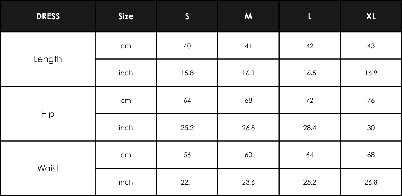Viewport: 402px width, 196px height.
Task: Click the Waist cm unit cell
Action: pos(126,155)
